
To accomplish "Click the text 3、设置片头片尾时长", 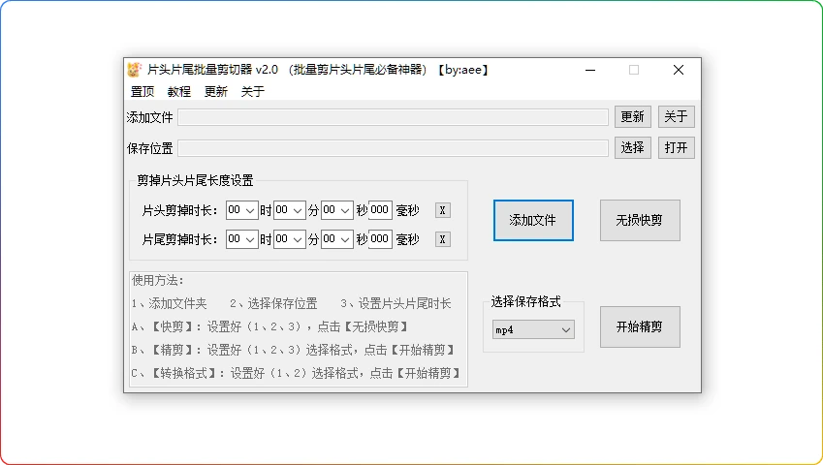I will (396, 303).
